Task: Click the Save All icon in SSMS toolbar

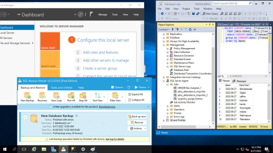Action: click(x=198, y=14)
